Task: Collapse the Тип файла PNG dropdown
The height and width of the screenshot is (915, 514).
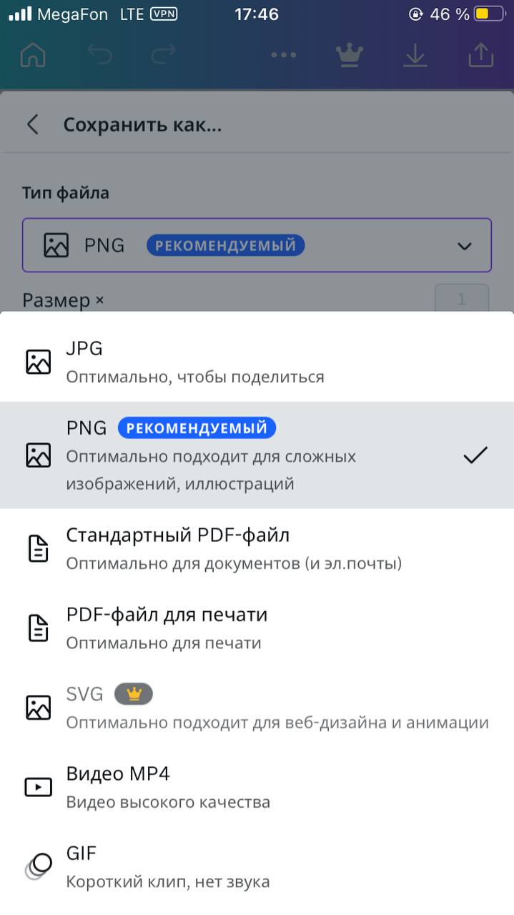Action: pos(257,245)
